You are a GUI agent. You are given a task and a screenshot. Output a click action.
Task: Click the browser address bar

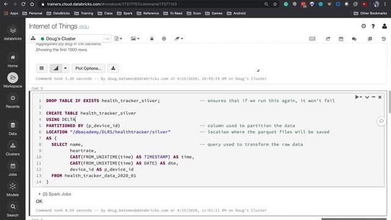click(152, 4)
